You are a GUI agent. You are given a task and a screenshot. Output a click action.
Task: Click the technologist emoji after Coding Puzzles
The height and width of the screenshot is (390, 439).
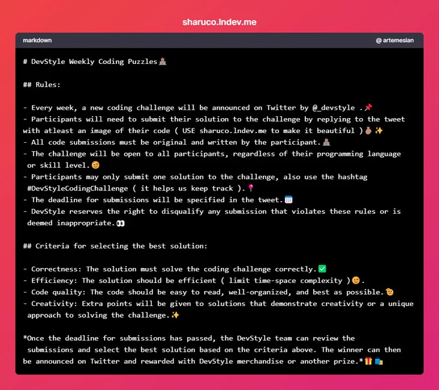click(x=163, y=61)
